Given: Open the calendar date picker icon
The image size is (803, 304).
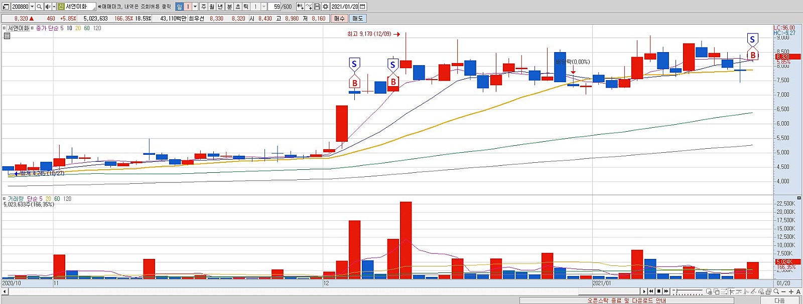Looking at the screenshot, I should 363,7.
